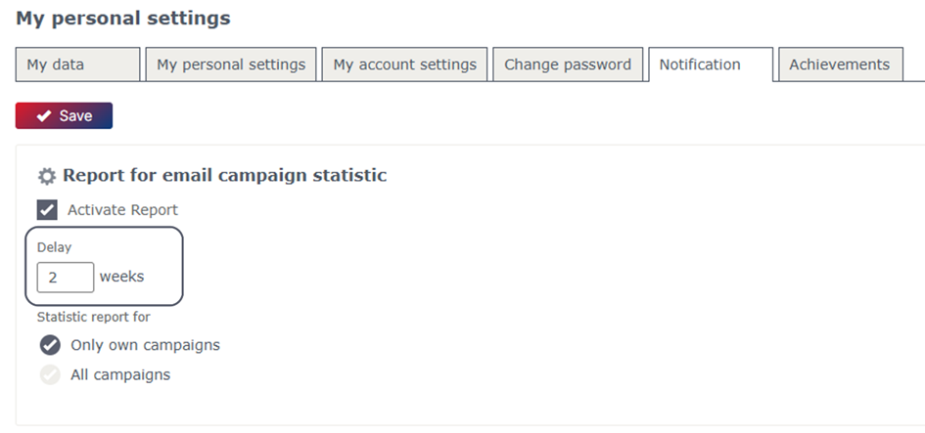The image size is (925, 433).
Task: Open the My account settings tab
Action: (404, 65)
